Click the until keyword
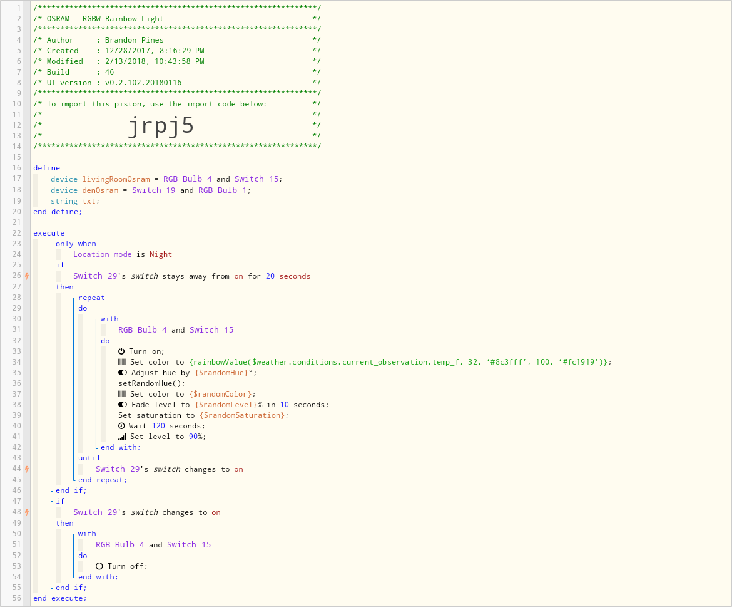The width and height of the screenshot is (737, 612). (89, 459)
